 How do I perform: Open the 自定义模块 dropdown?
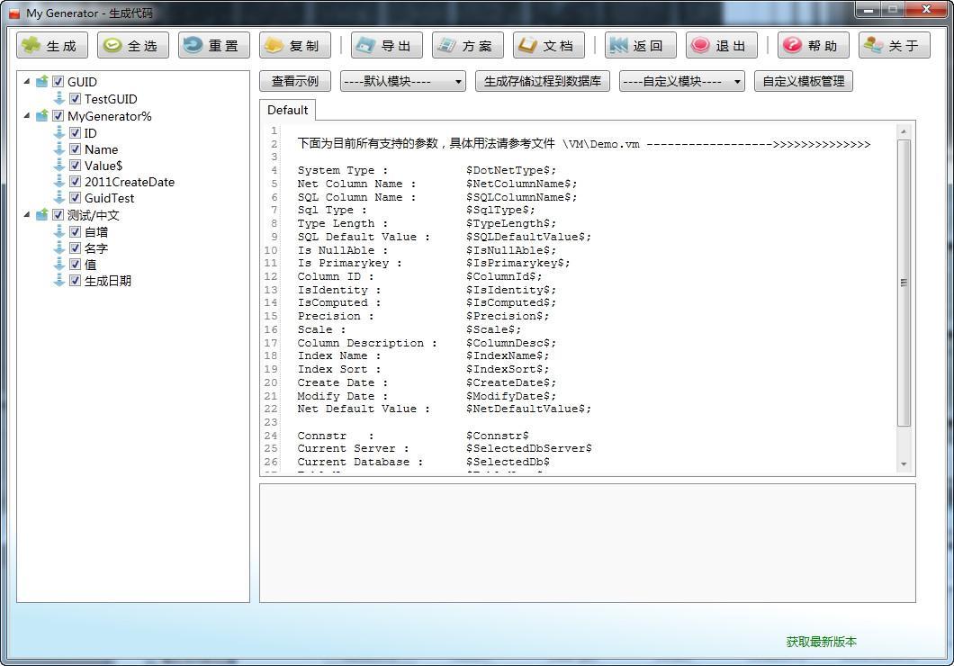681,81
